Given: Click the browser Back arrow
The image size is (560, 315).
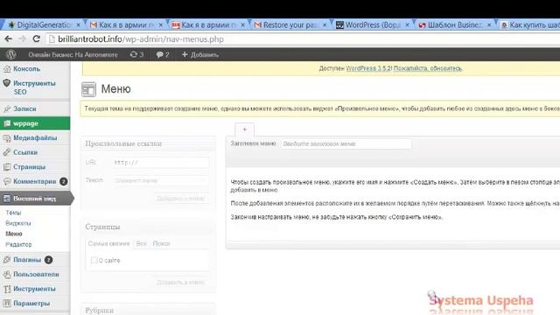Looking at the screenshot, I should [8, 38].
